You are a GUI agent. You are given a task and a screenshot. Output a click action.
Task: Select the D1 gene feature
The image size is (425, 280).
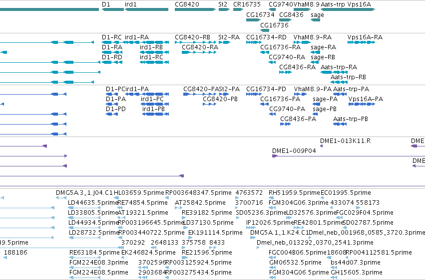[113, 9]
